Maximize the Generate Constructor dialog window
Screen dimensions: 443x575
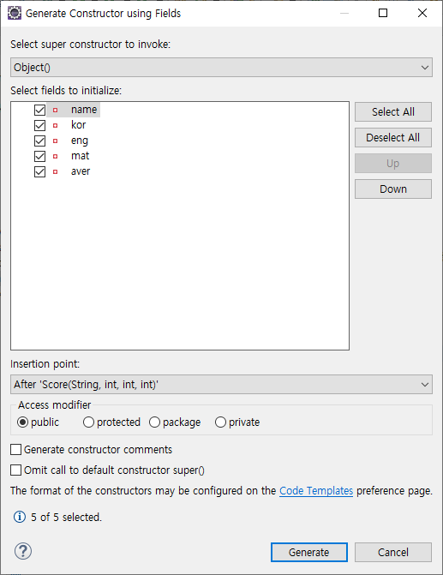(383, 13)
